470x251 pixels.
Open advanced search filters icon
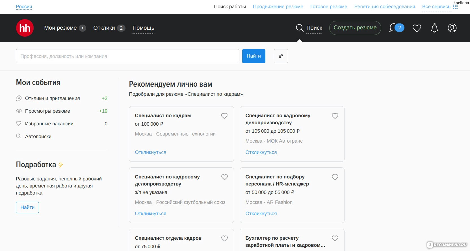point(281,56)
